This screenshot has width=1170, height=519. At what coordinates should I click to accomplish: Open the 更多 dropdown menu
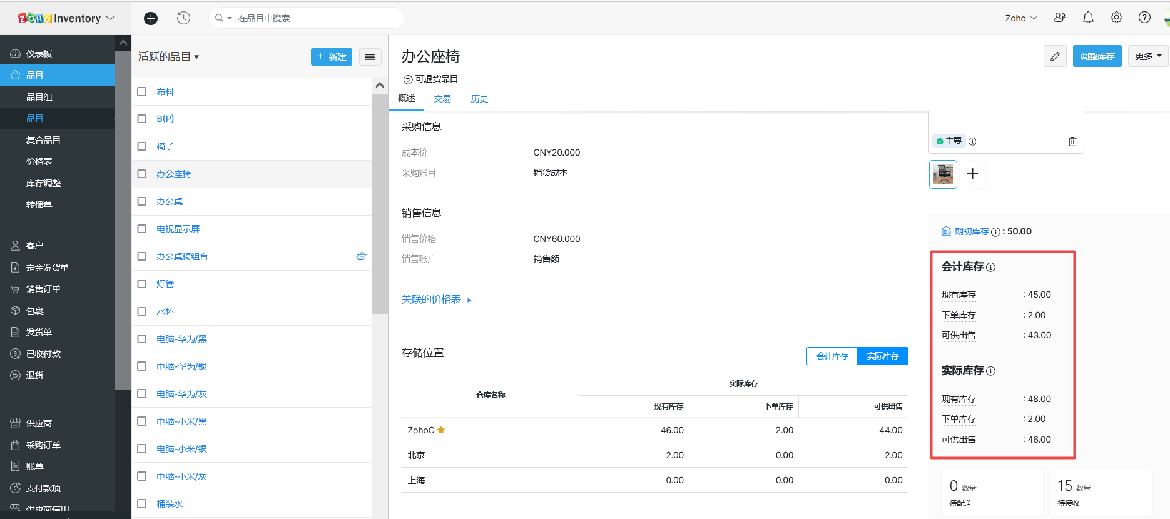coord(1148,56)
